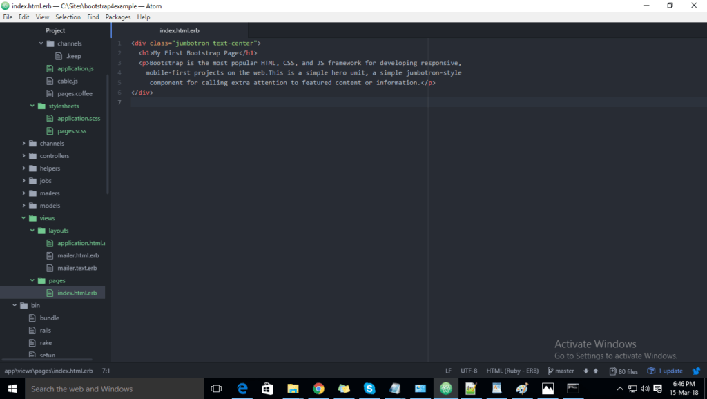Screen dimensions: 707x399
Task: Open pages.coffee file
Action: pyautogui.click(x=75, y=94)
